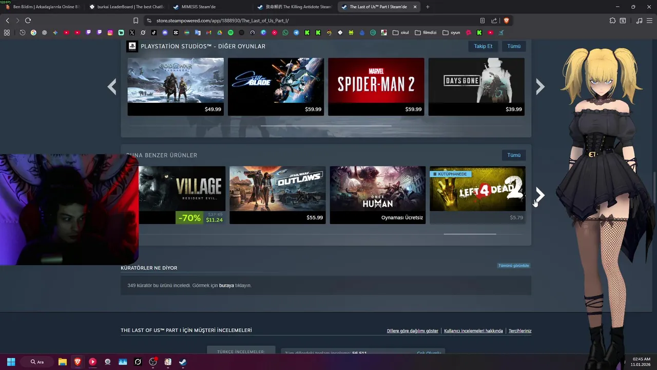Image resolution: width=657 pixels, height=370 pixels.
Task: Open the extensions puzzle-piece icon
Action: (612, 21)
